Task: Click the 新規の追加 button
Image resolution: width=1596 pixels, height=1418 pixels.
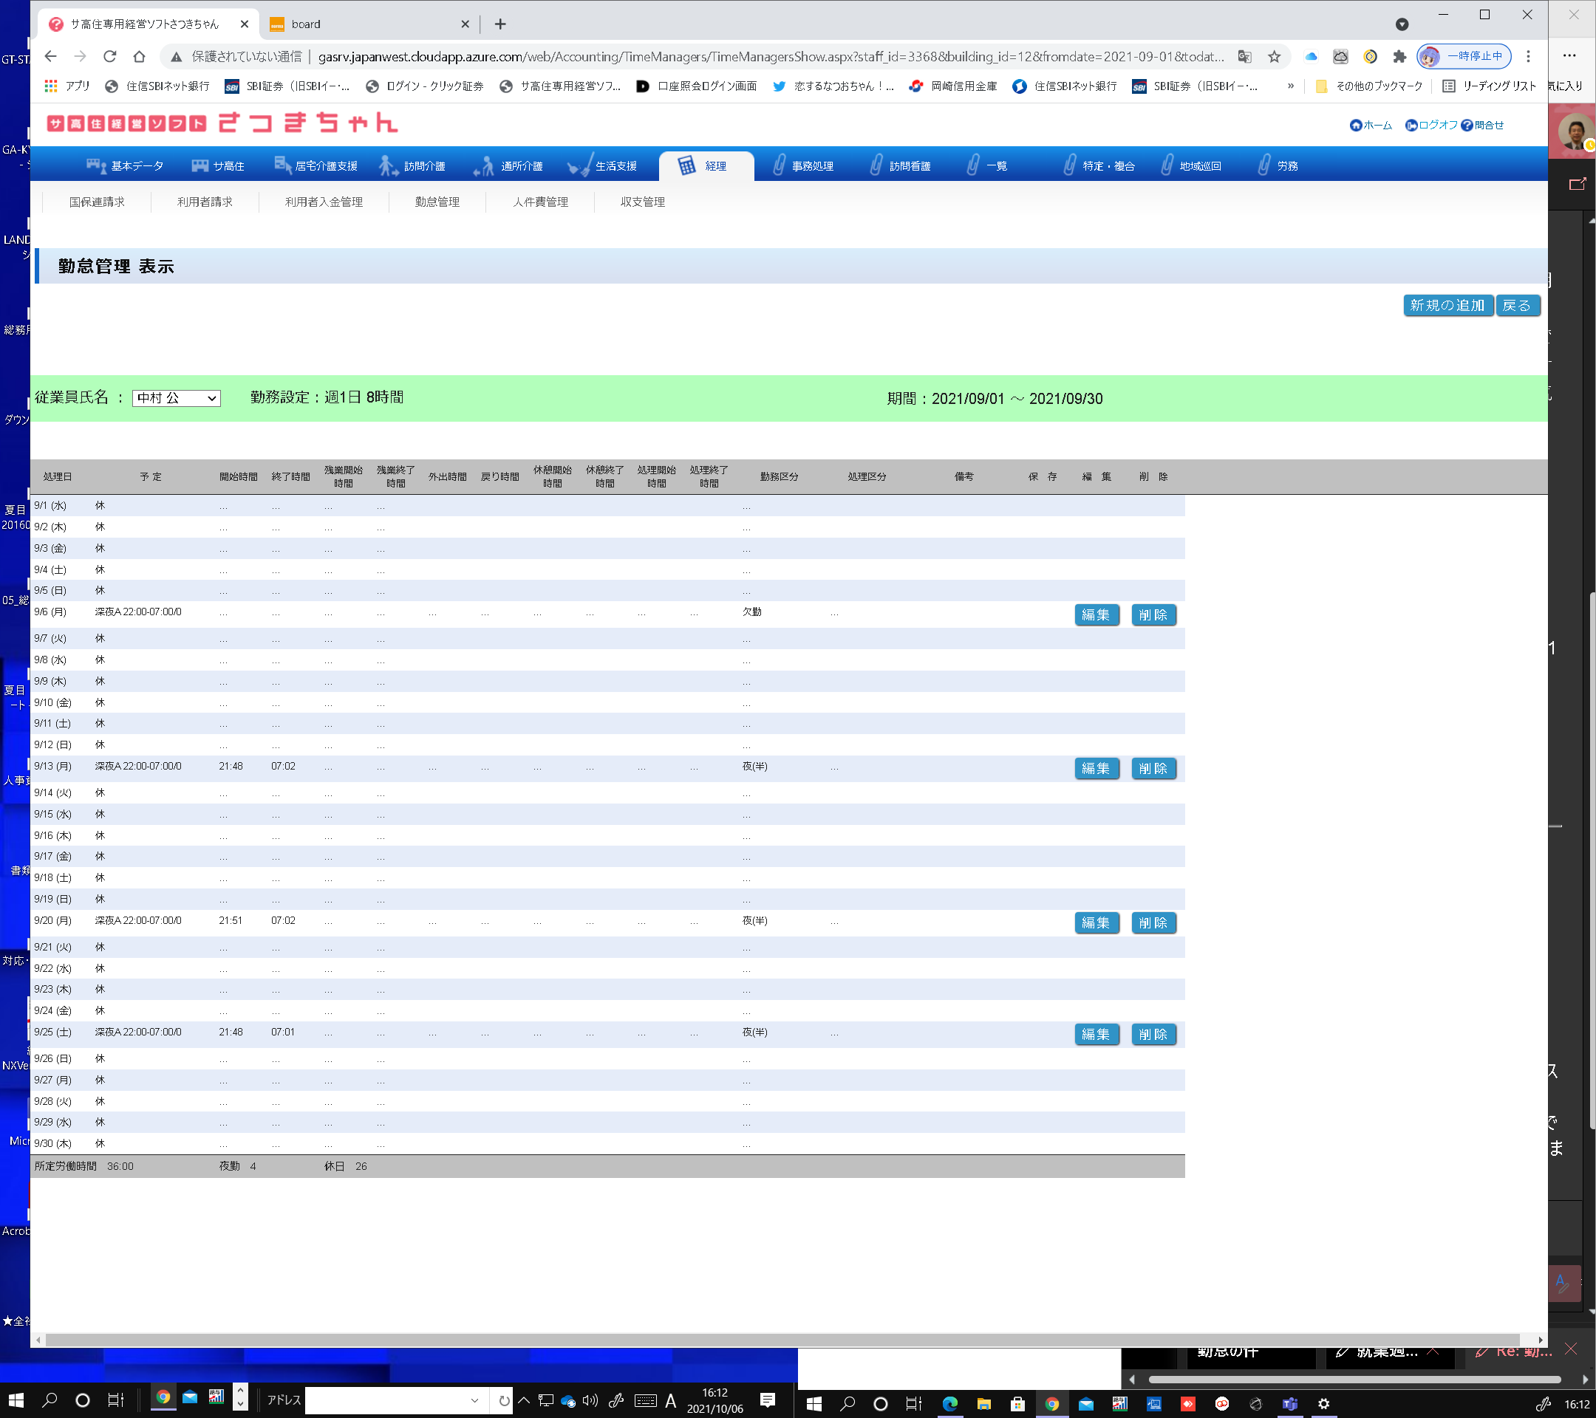Action: (1447, 305)
